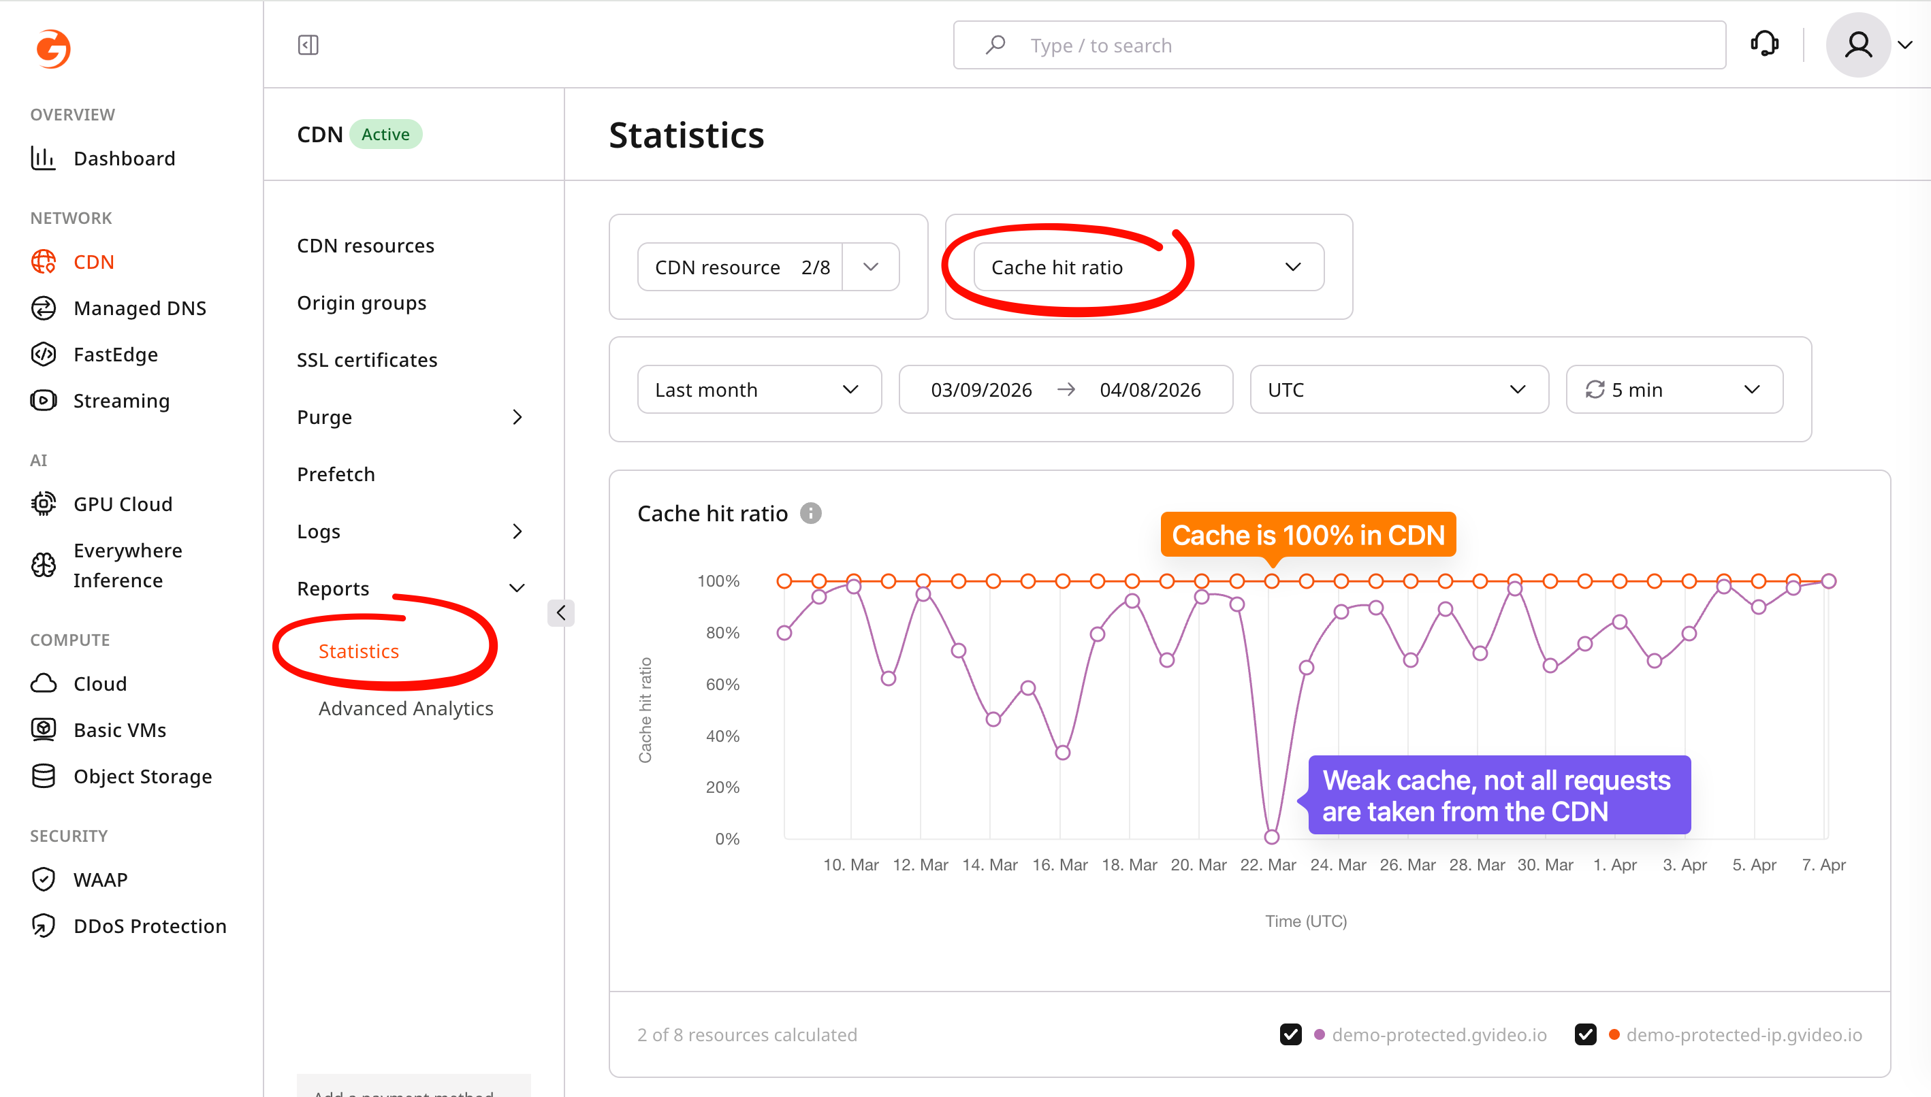Select the CDN globe icon in sidebar

tap(43, 261)
